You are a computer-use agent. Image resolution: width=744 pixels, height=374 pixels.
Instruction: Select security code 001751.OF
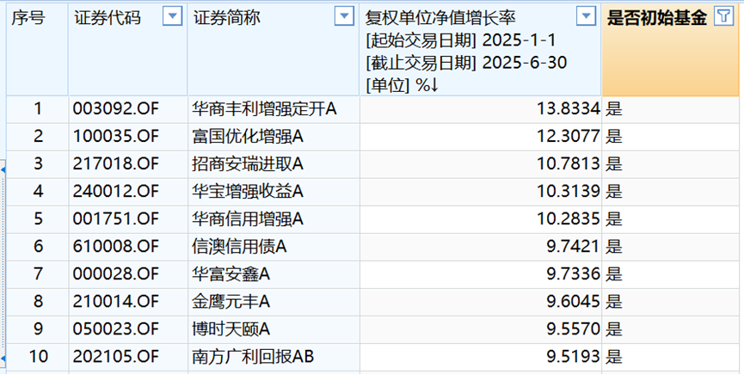115,219
